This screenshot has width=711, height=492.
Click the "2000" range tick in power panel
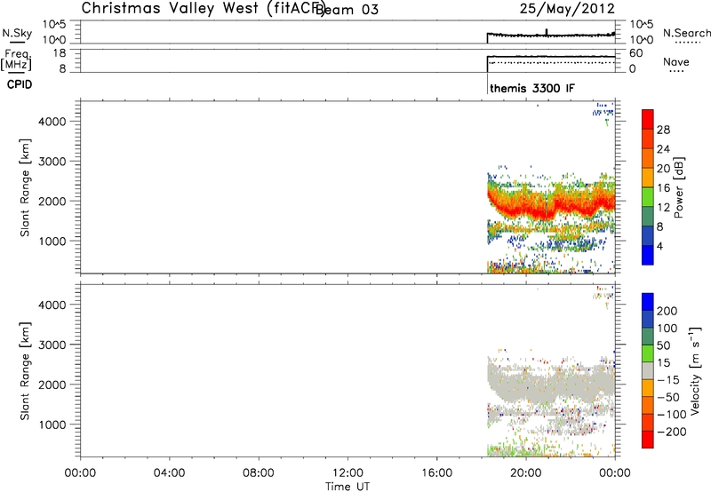coord(52,202)
